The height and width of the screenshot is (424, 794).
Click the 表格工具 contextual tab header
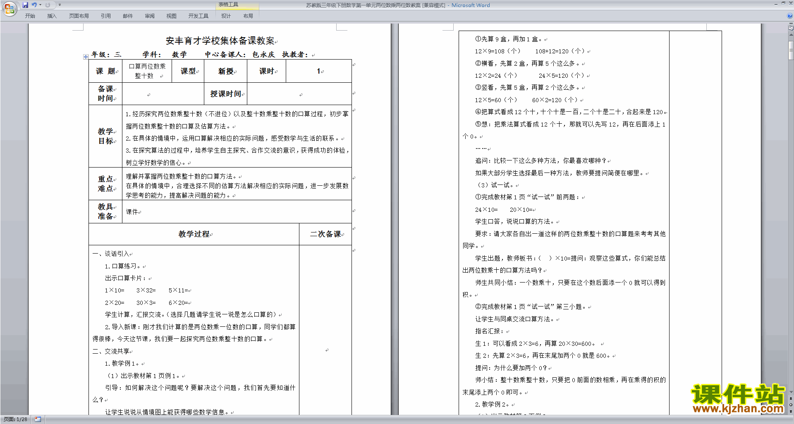[228, 5]
